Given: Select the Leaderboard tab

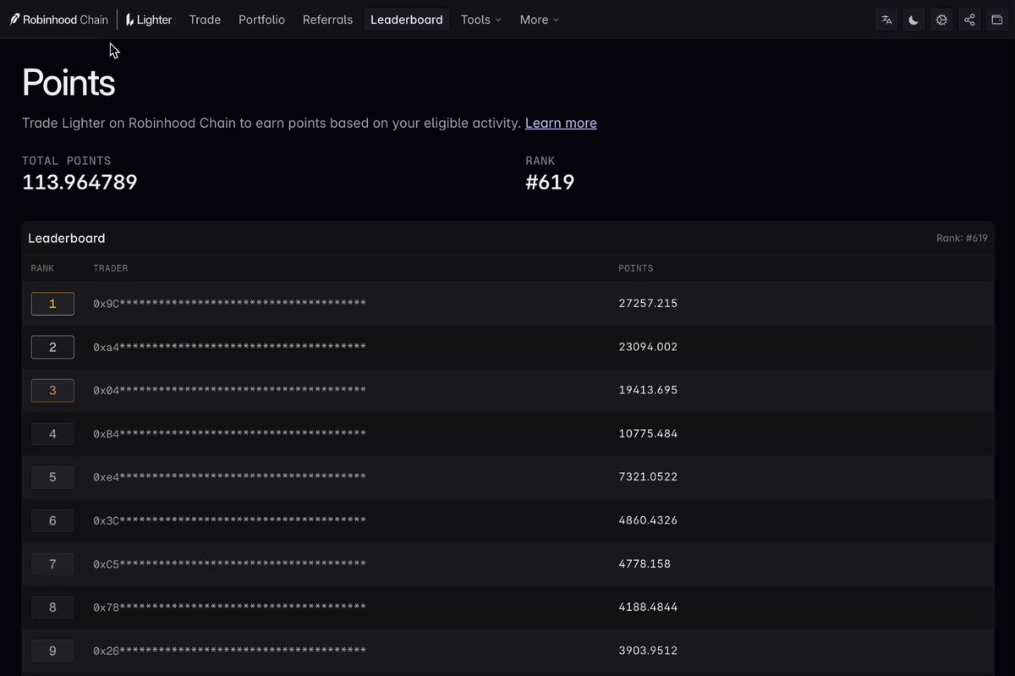Looking at the screenshot, I should click(407, 19).
